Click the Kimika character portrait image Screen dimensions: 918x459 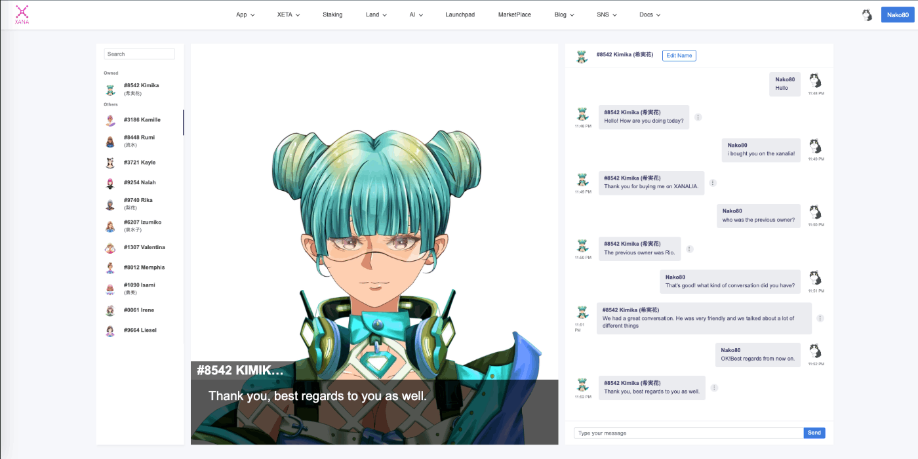pyautogui.click(x=374, y=244)
